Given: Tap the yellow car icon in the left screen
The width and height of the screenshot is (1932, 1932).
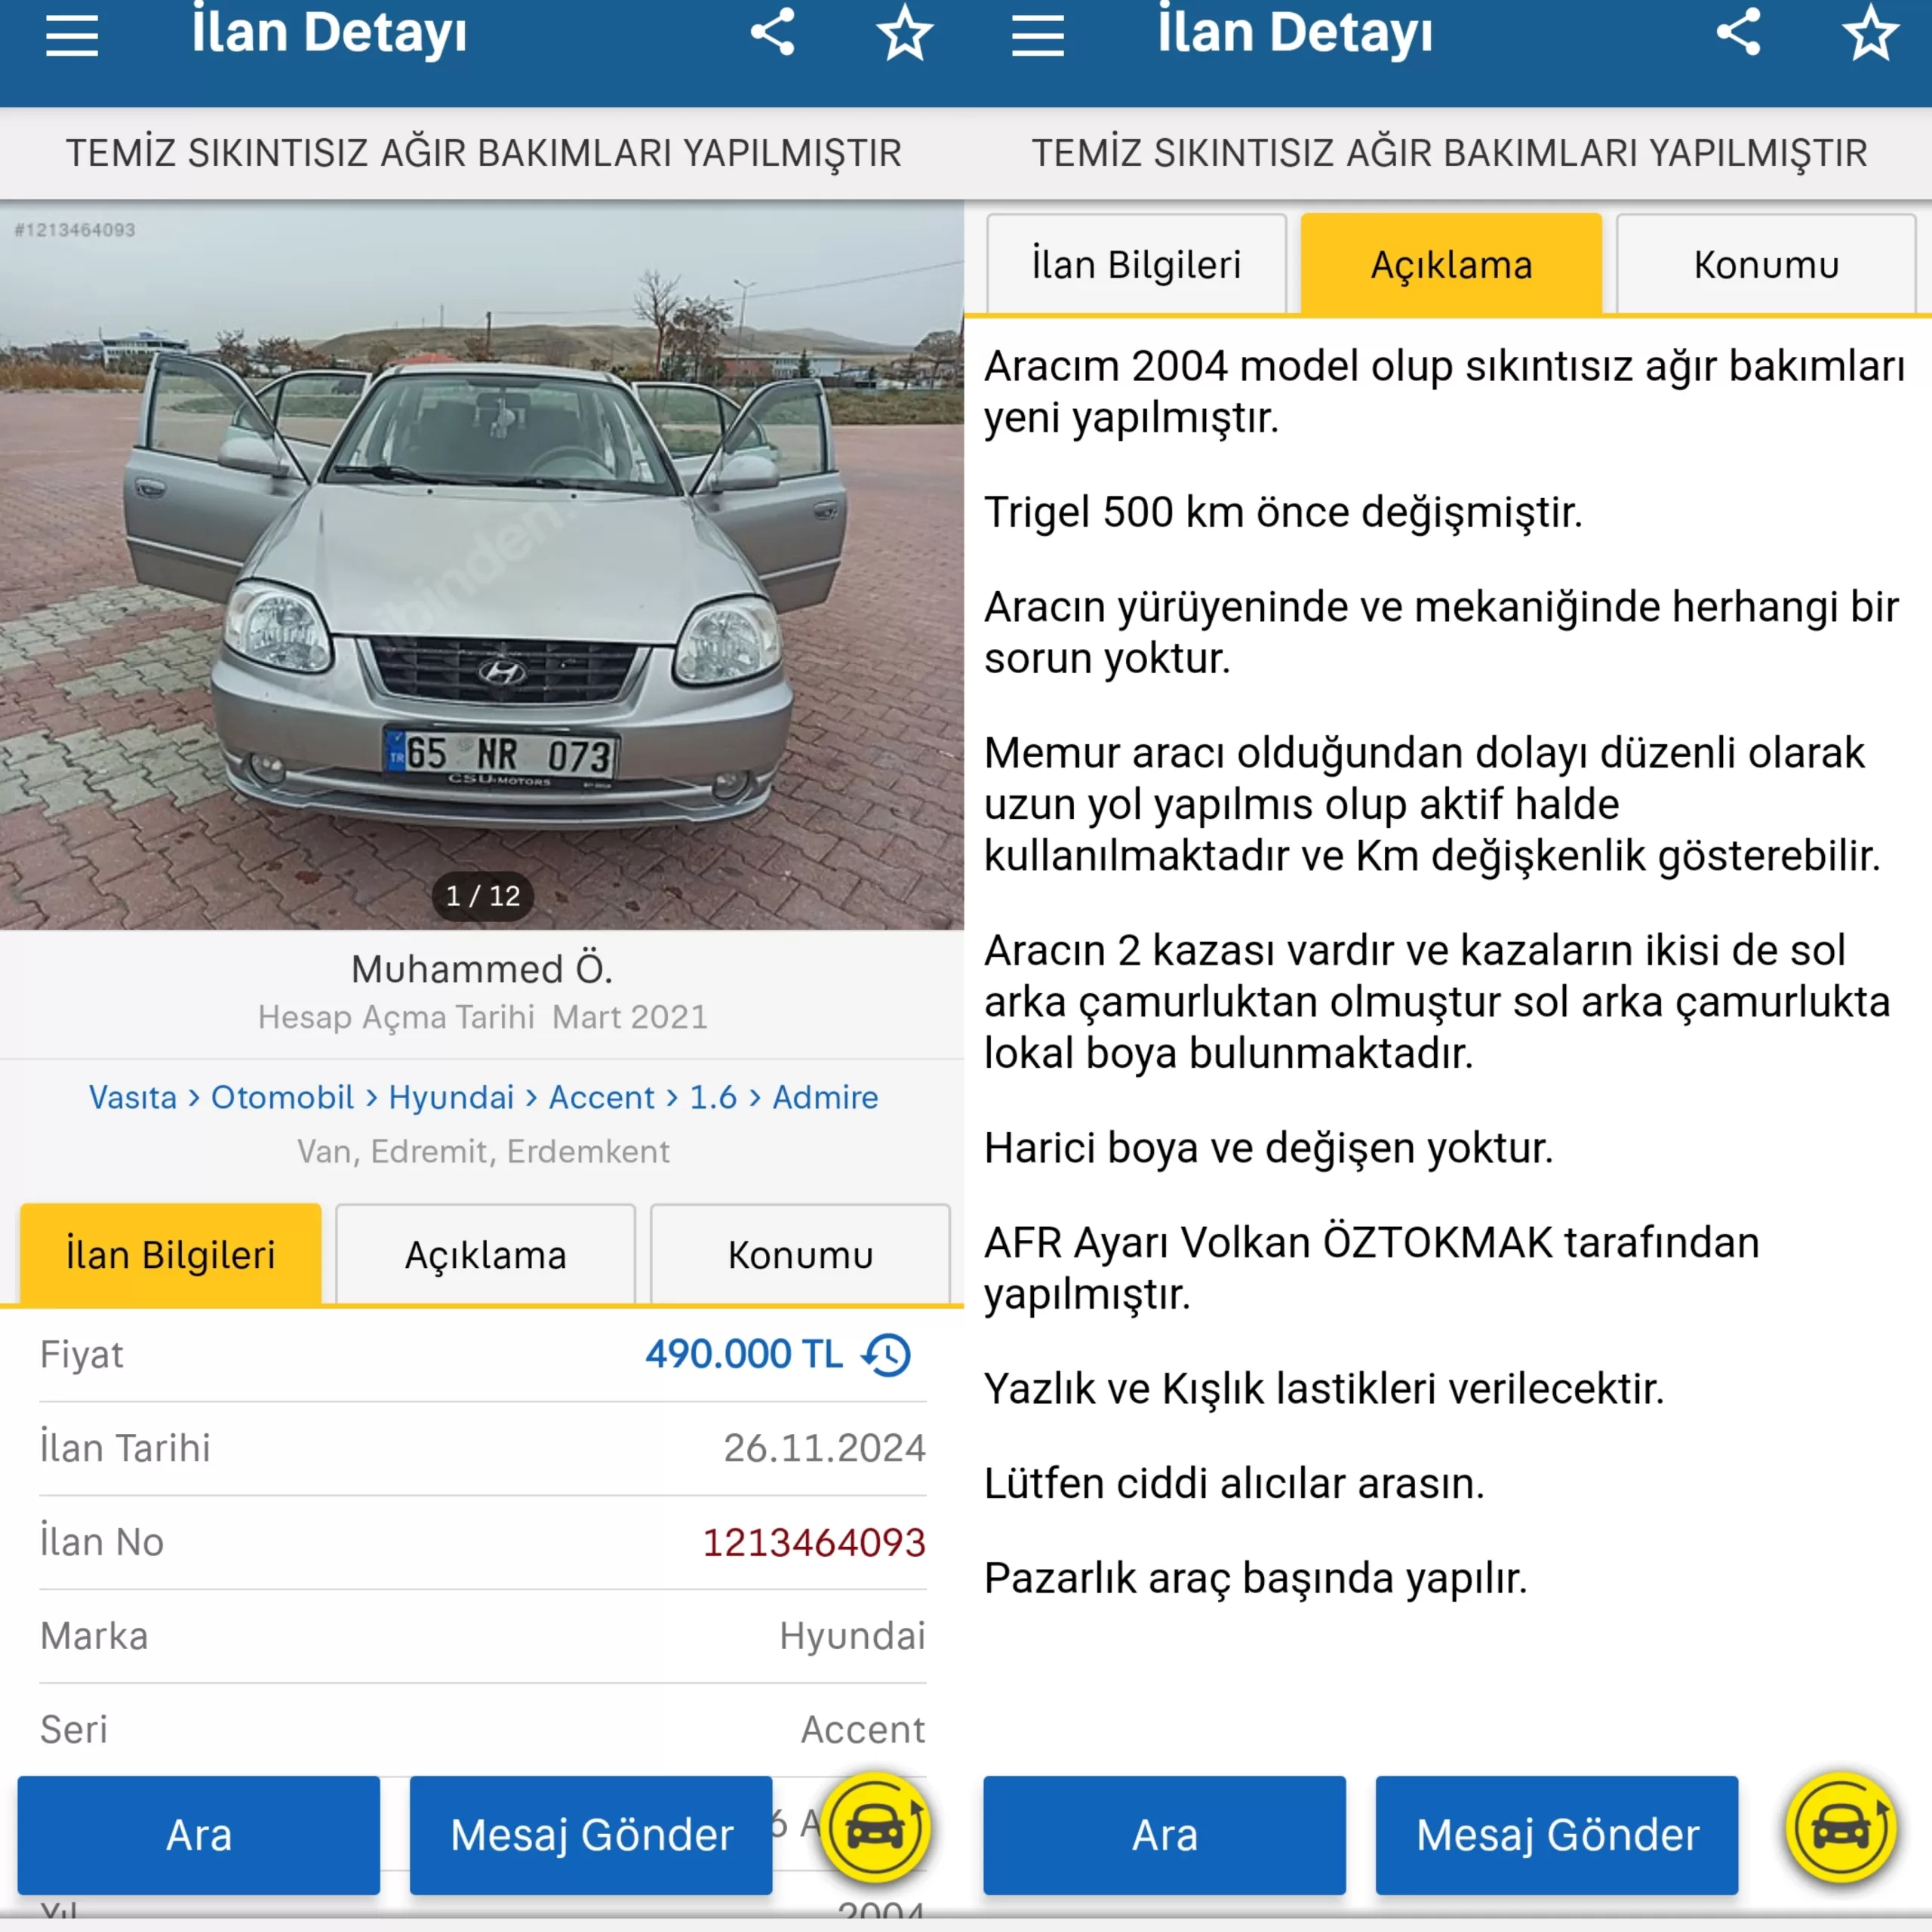Looking at the screenshot, I should pyautogui.click(x=876, y=1828).
